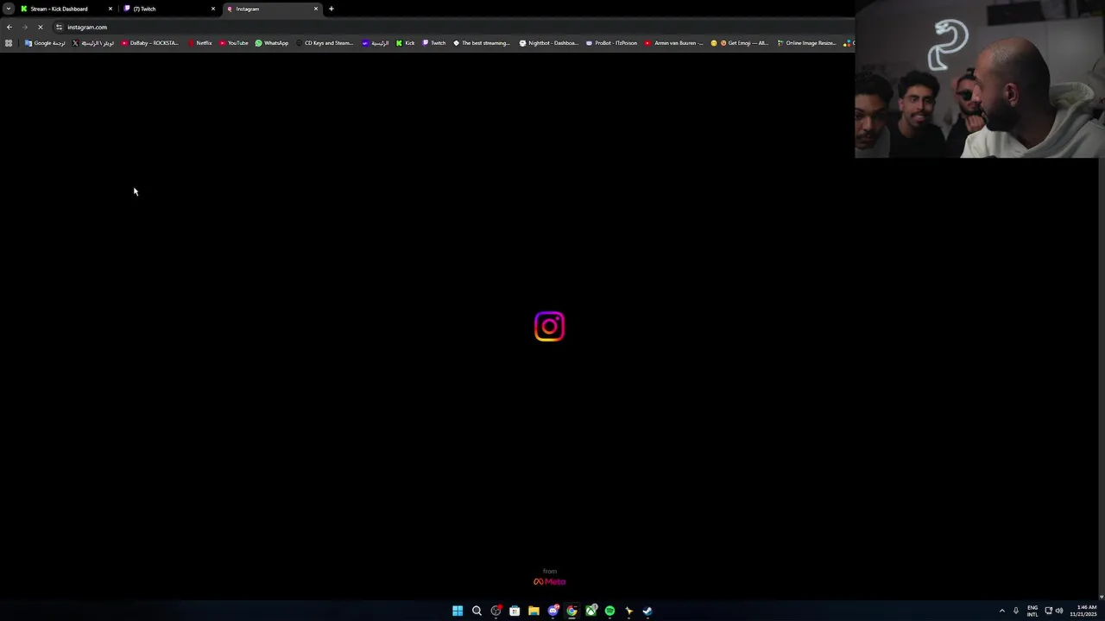Select the Instagram browser tab

coord(271,9)
